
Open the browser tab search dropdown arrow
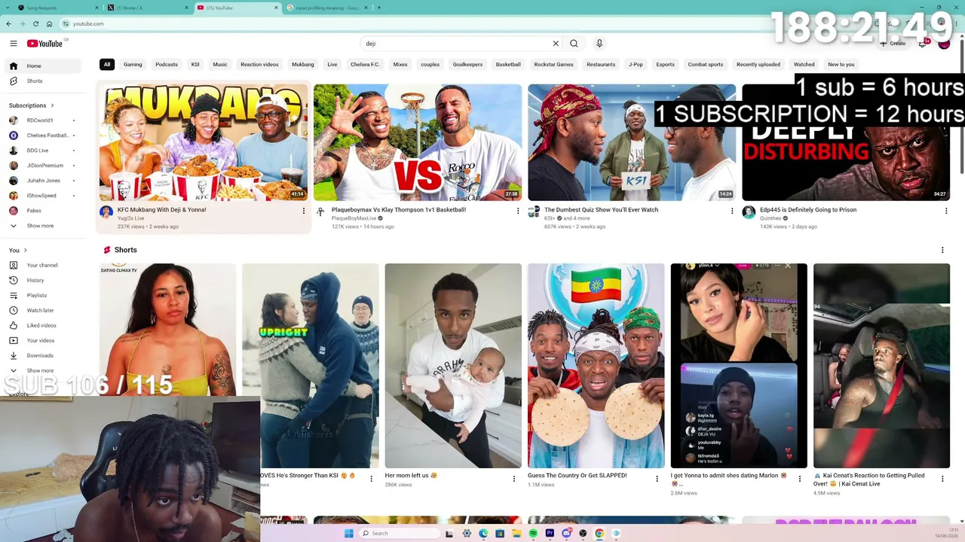click(8, 8)
